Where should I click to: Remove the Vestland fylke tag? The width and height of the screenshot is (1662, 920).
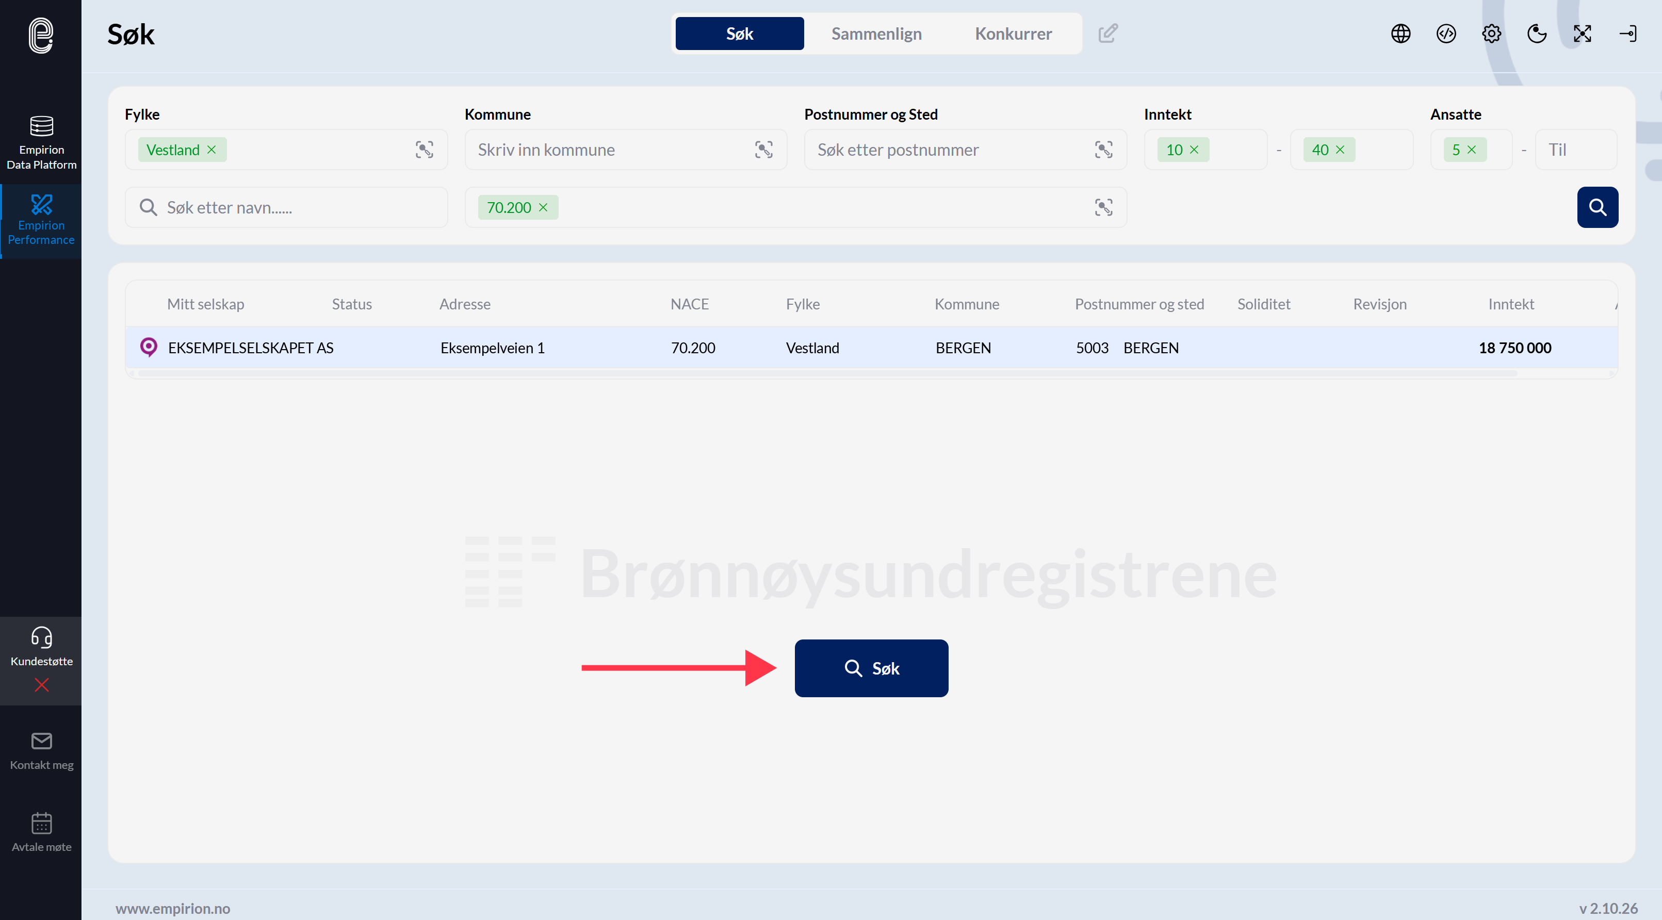[x=211, y=150]
